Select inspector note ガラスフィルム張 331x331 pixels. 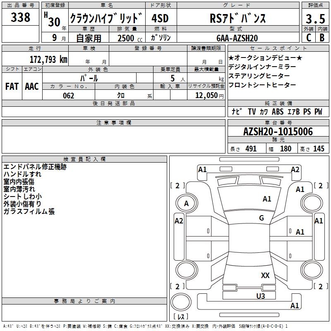point(29,211)
